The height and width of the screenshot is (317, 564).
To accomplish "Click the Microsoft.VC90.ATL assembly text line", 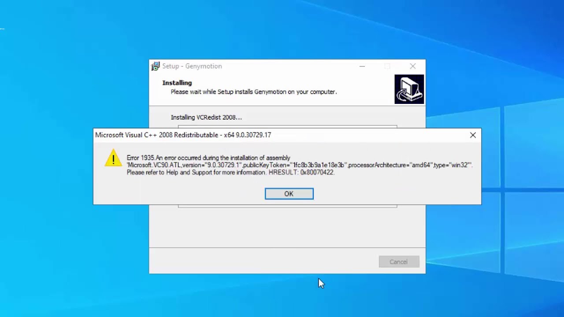I will 300,165.
